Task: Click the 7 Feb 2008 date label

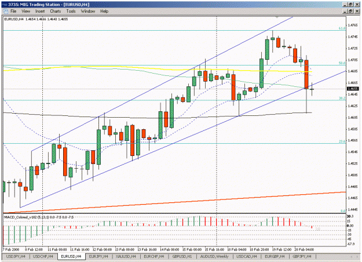Action: (11, 249)
